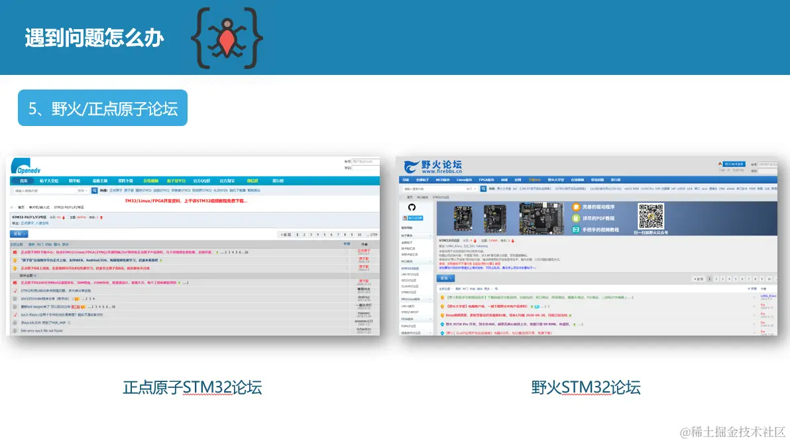Collapse FPGA版块 section in 野火 sidebar
790x443 pixels.
tap(430, 319)
